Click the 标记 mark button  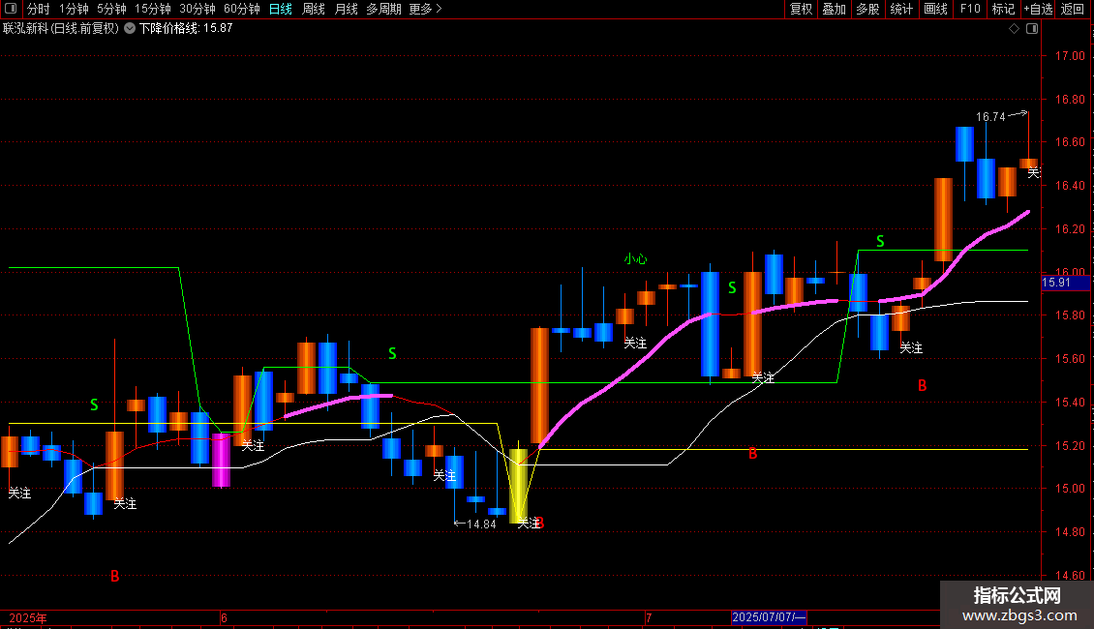1003,9
